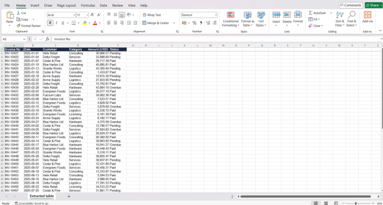383x205 pixels.
Task: Open Sort & Filter options
Action: (340, 19)
